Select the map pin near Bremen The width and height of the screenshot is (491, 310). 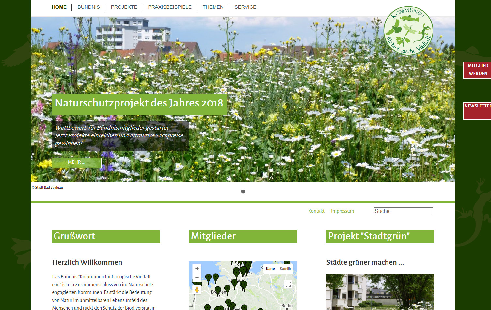pyautogui.click(x=218, y=290)
